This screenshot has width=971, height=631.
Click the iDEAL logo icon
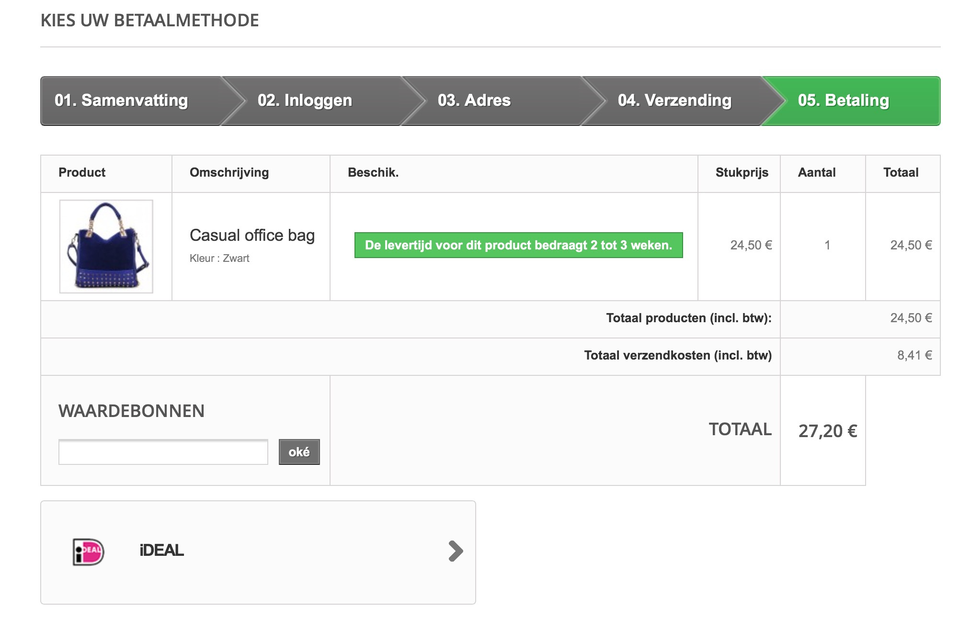tap(88, 552)
